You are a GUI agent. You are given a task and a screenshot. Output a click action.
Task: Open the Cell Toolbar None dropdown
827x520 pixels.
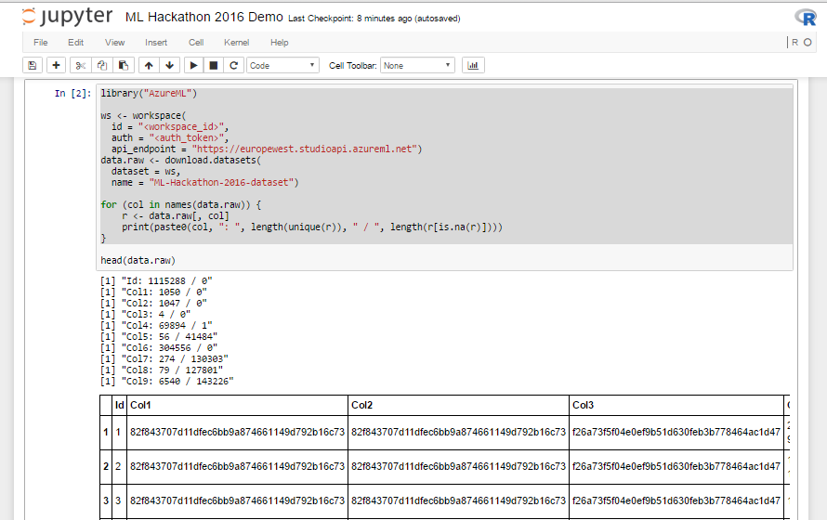(x=417, y=65)
